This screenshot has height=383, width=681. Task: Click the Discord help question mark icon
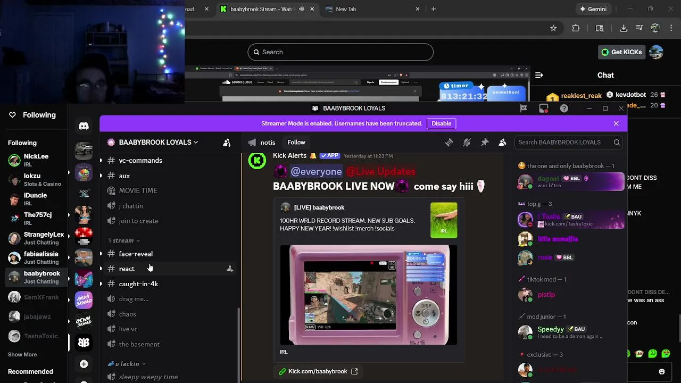point(564,109)
